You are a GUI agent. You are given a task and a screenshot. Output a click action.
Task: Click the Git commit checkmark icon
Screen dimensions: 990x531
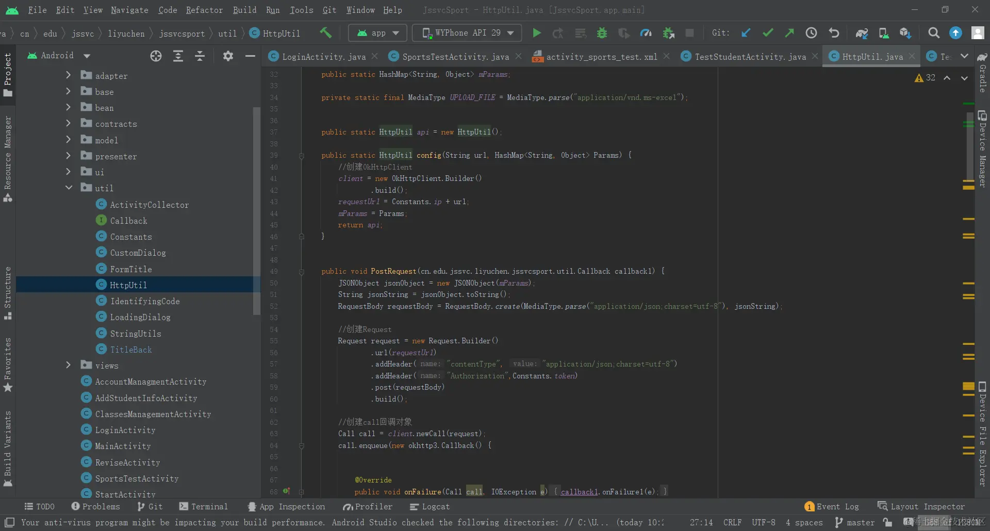tap(768, 33)
